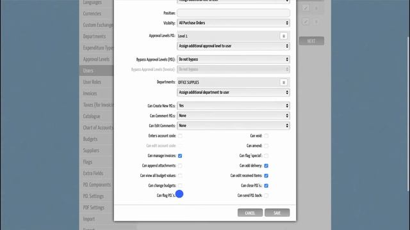Toggle Enters account code checkbox
Image resolution: width=410 pixels, height=230 pixels.
tap(180, 136)
